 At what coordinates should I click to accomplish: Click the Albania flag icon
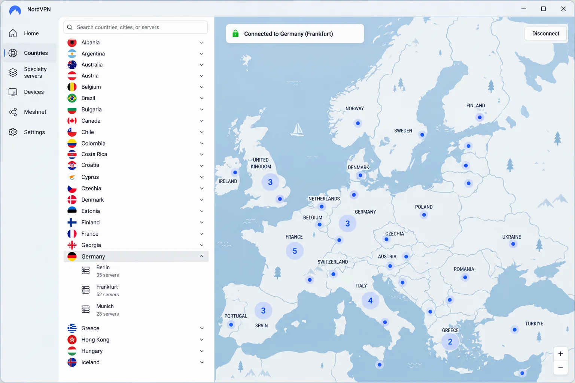coord(72,43)
